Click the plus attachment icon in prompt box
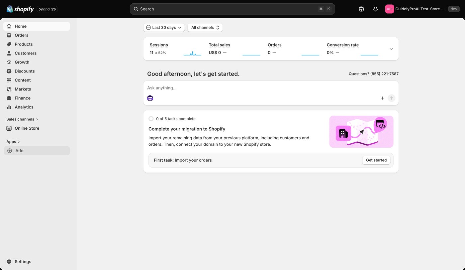Screen dimensions: 465x270 [383, 98]
